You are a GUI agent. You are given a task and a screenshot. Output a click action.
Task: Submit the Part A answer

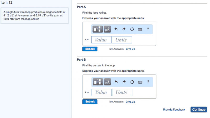tap(90, 49)
